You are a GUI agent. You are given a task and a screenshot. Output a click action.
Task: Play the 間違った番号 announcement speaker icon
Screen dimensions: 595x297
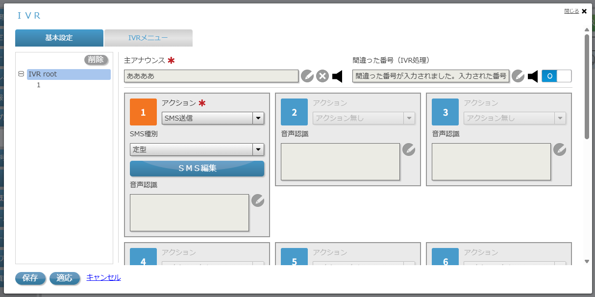coord(532,75)
